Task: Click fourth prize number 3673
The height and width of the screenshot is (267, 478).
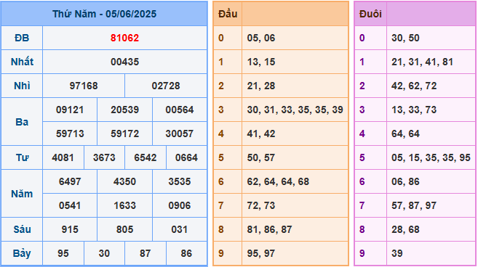Action: 104,157
